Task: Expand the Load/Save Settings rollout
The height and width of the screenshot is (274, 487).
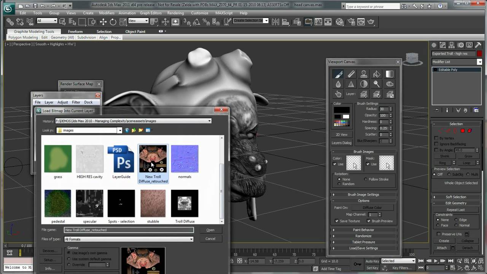Action: [363, 248]
